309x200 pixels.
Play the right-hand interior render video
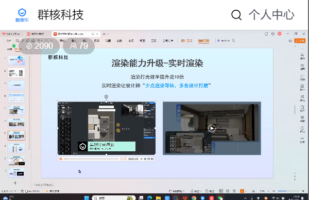click(x=212, y=128)
